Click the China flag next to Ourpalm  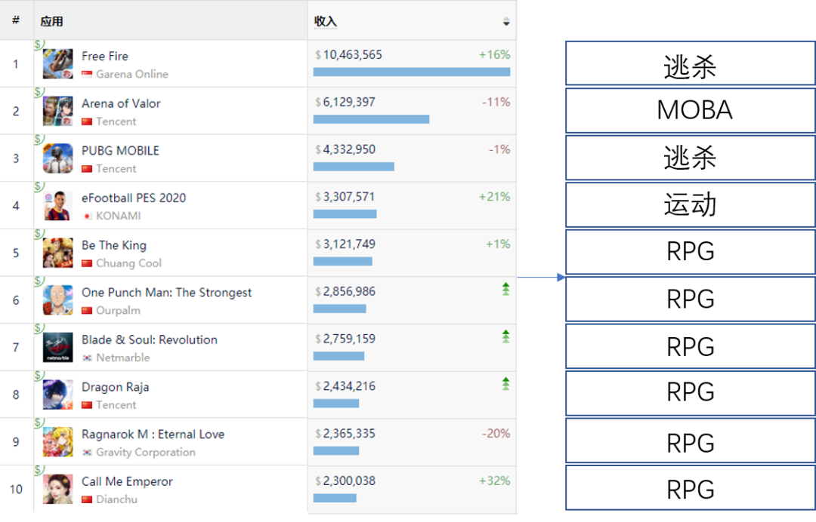(87, 311)
